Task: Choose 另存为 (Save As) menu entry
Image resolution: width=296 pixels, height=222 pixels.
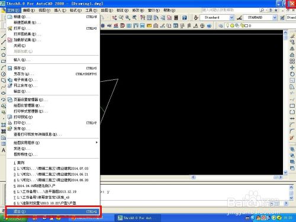Action: coord(53,74)
